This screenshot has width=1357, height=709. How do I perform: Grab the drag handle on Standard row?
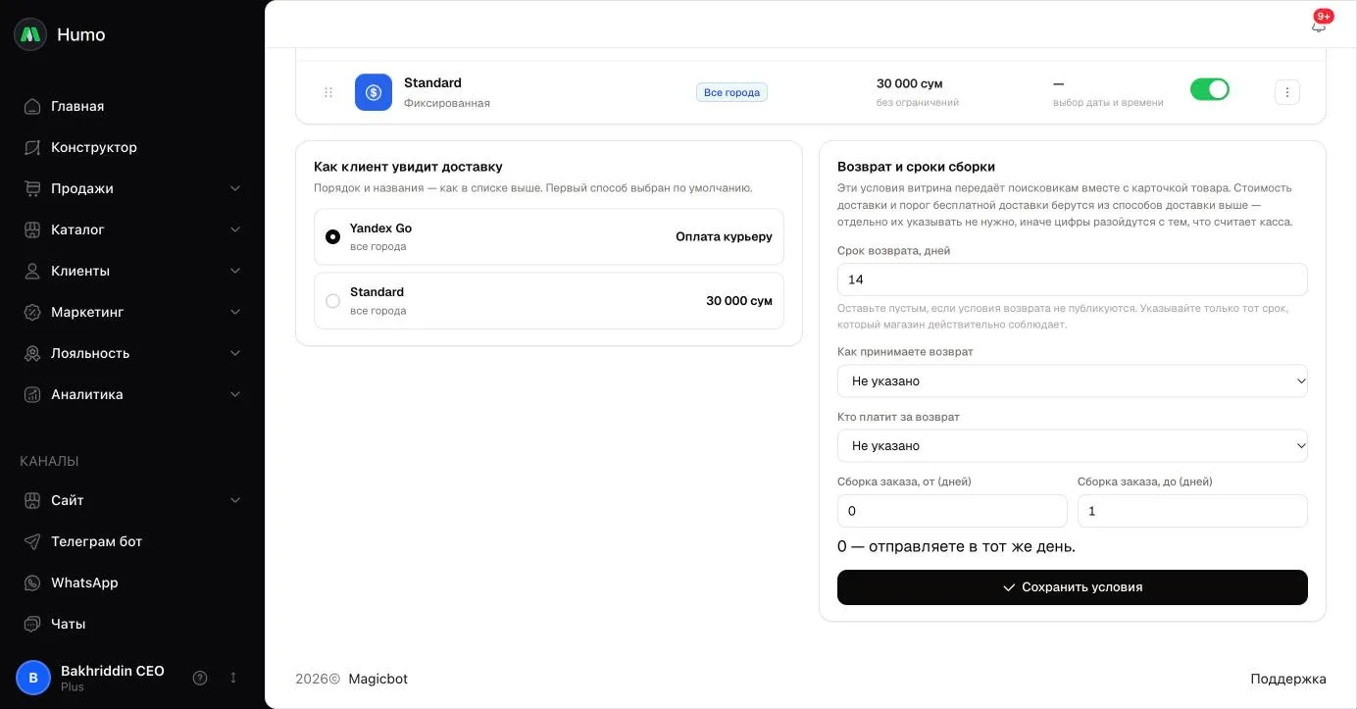[x=328, y=92]
